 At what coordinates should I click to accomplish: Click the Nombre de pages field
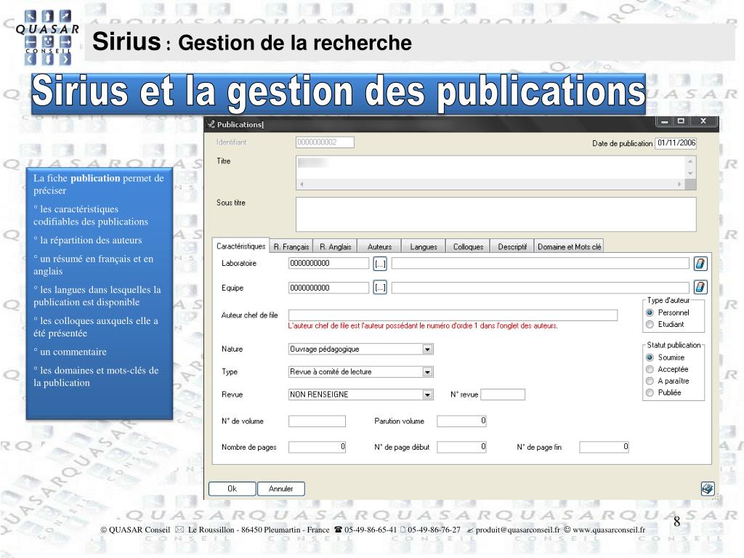317,447
